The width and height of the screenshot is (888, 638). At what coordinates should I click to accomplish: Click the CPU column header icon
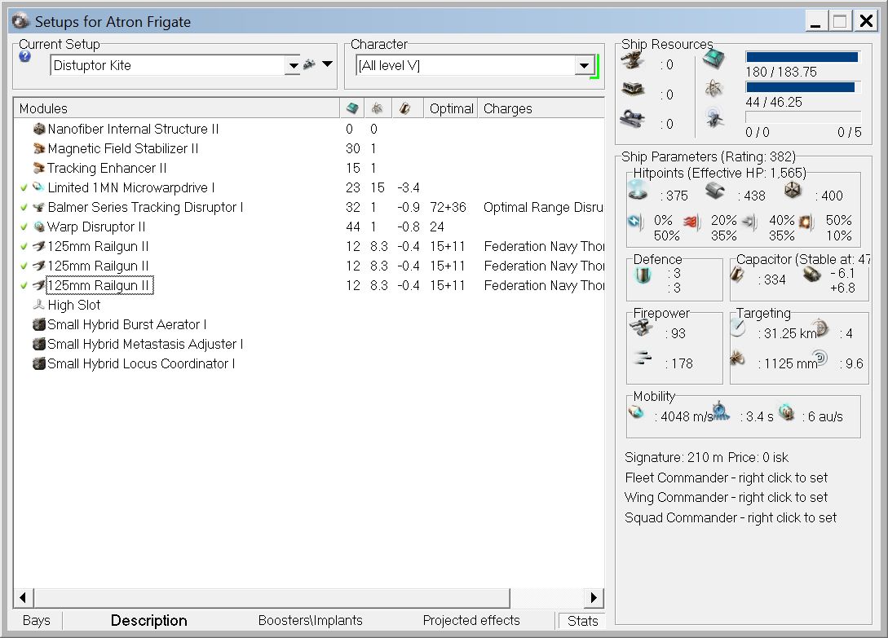click(351, 108)
